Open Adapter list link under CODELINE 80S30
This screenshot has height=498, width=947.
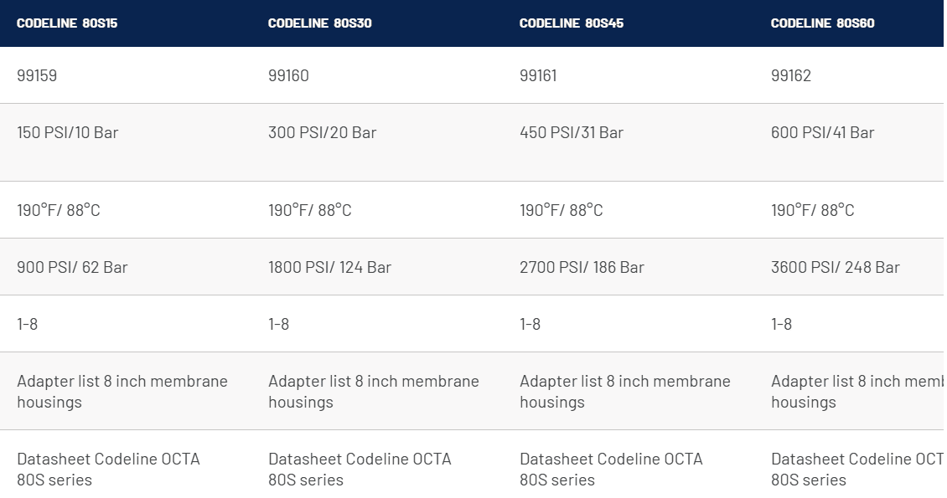(x=373, y=392)
